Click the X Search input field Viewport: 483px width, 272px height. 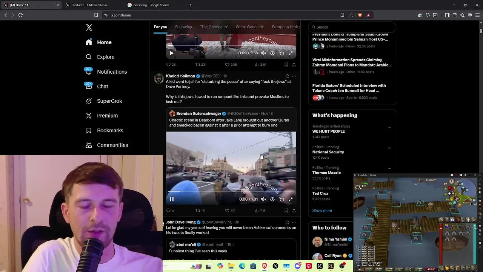pyautogui.click(x=352, y=27)
